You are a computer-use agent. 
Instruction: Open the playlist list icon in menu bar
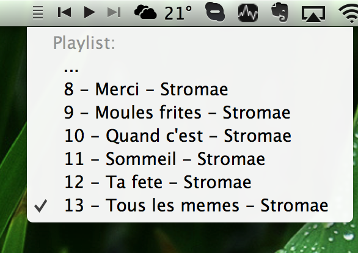pyautogui.click(x=38, y=12)
